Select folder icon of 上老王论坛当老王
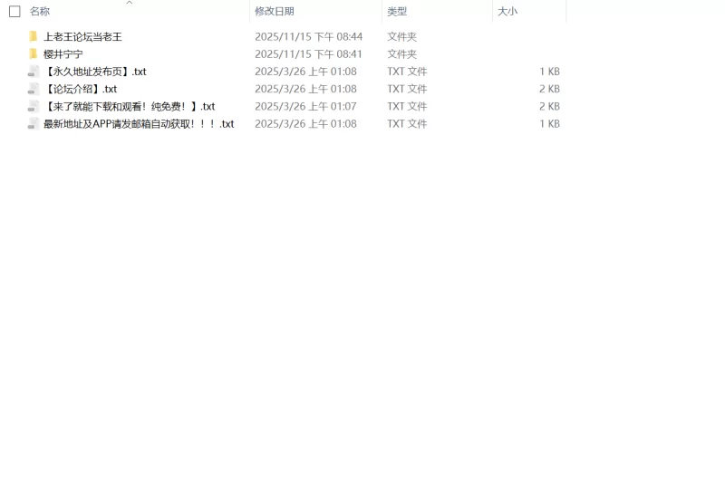Viewport: 725px width, 491px height. (33, 36)
